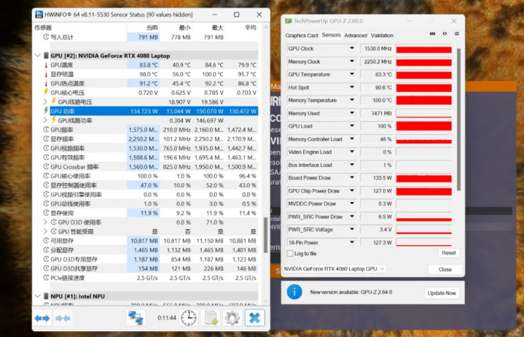Click the GPU-Z screenshot camera icon
This screenshot has width=524, height=337.
[x=432, y=34]
